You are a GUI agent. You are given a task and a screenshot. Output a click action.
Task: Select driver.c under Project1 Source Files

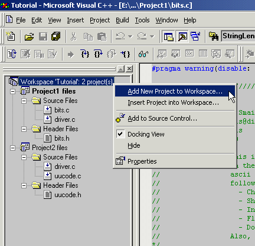pos(65,119)
